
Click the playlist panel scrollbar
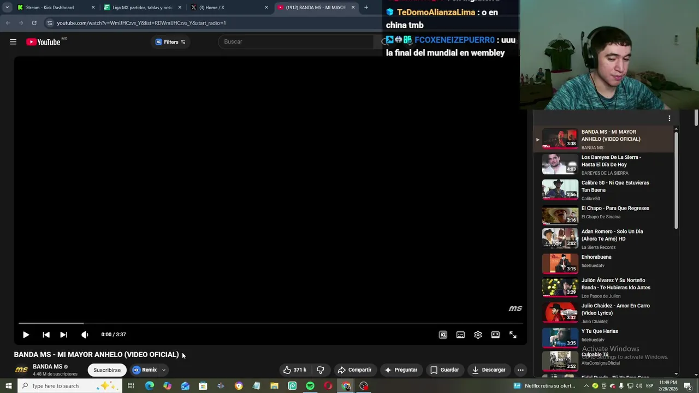(676, 180)
